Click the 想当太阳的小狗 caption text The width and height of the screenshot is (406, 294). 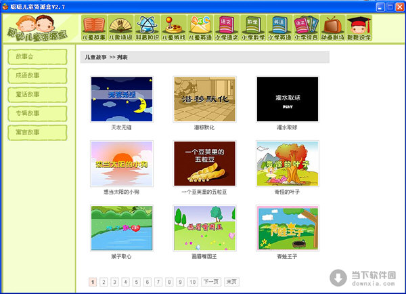click(121, 192)
